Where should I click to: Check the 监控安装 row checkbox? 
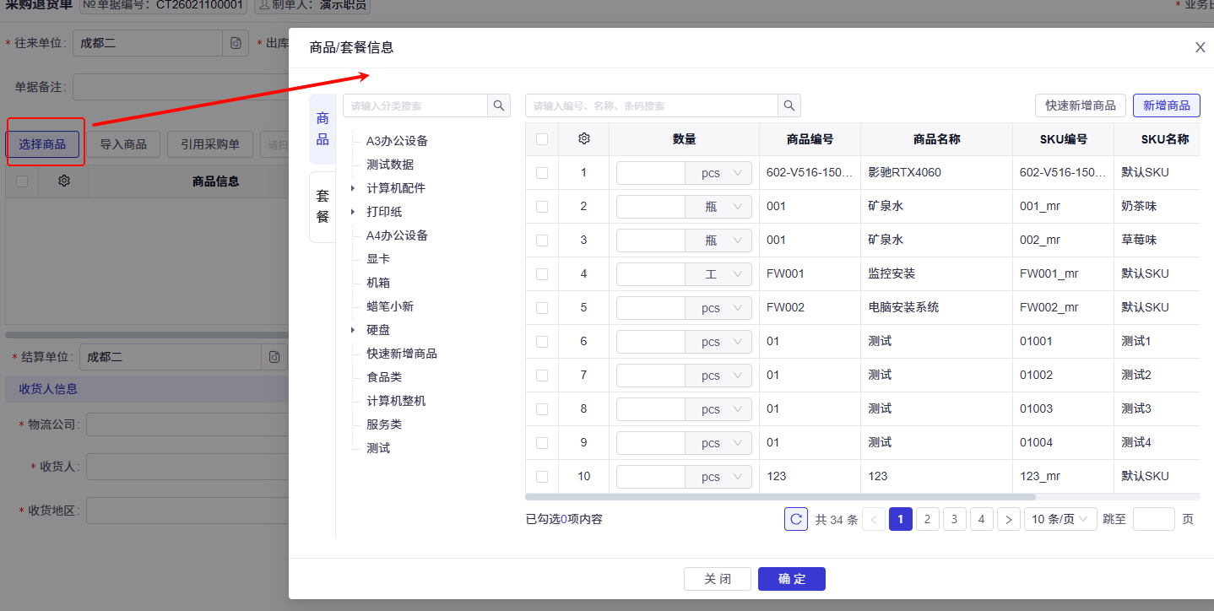542,273
